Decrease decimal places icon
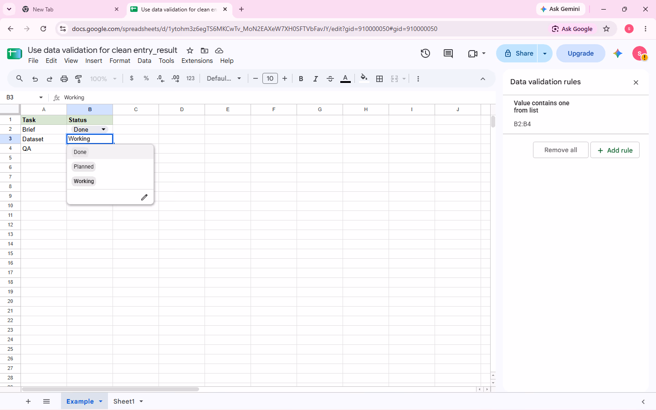 click(x=160, y=78)
